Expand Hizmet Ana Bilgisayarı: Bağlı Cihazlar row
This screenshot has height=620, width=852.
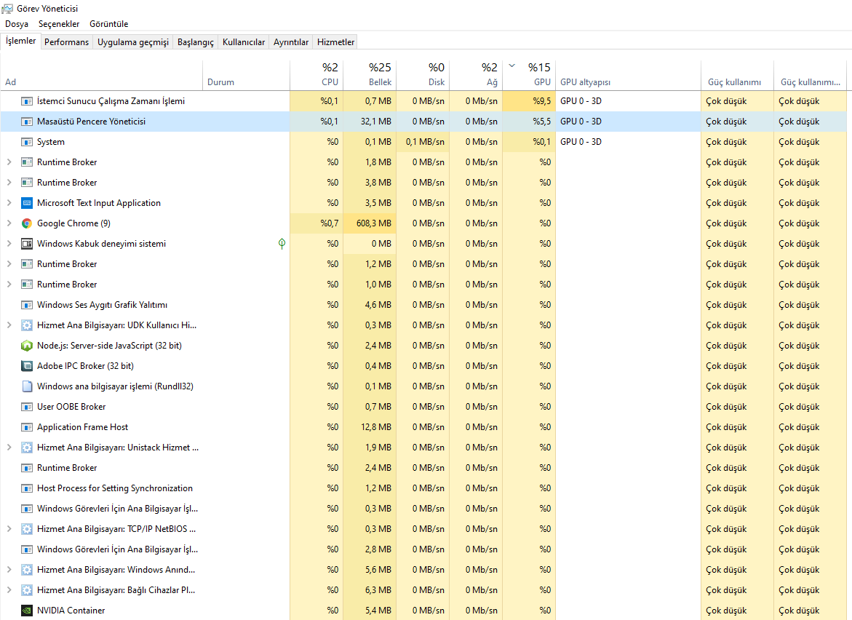tap(9, 590)
